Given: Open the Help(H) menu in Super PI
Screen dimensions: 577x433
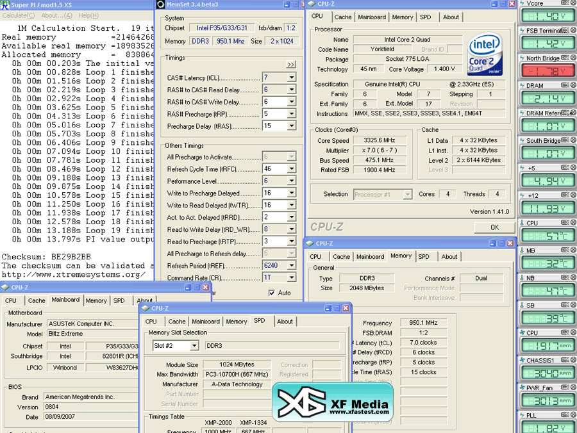Looking at the screenshot, I should click(88, 15).
